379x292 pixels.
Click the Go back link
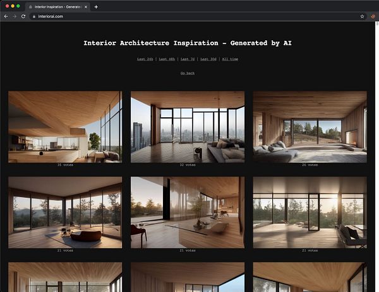point(188,73)
